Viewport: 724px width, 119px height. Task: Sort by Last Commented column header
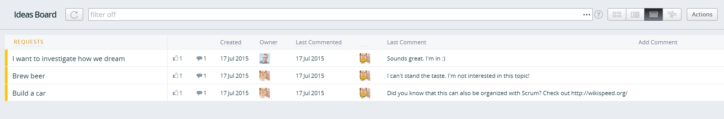(318, 42)
